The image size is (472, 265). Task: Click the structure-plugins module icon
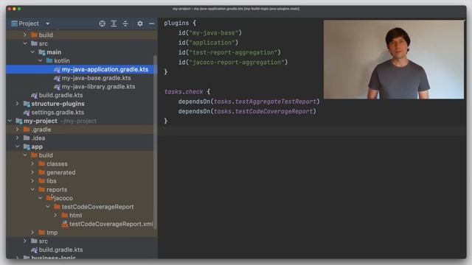27,104
